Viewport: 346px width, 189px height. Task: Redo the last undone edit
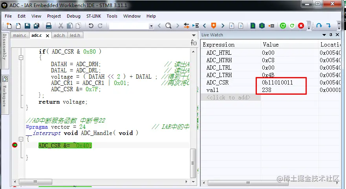click(100, 26)
